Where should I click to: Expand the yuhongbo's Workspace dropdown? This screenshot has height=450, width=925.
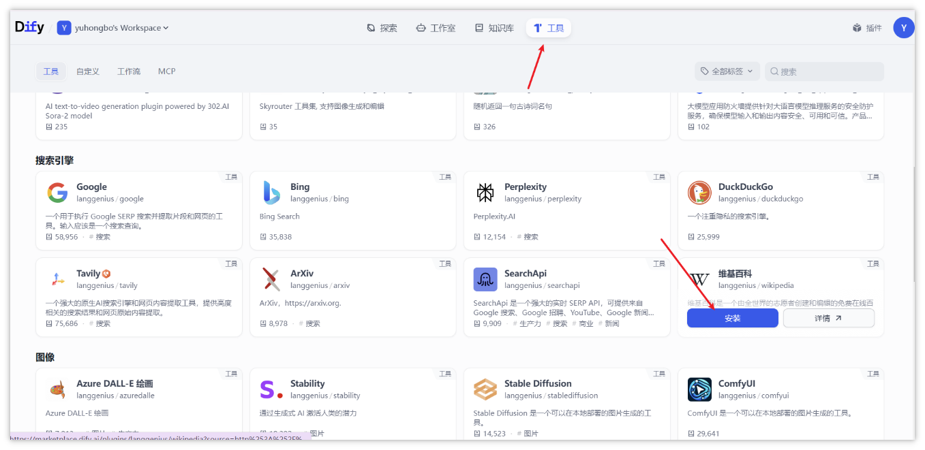(121, 28)
